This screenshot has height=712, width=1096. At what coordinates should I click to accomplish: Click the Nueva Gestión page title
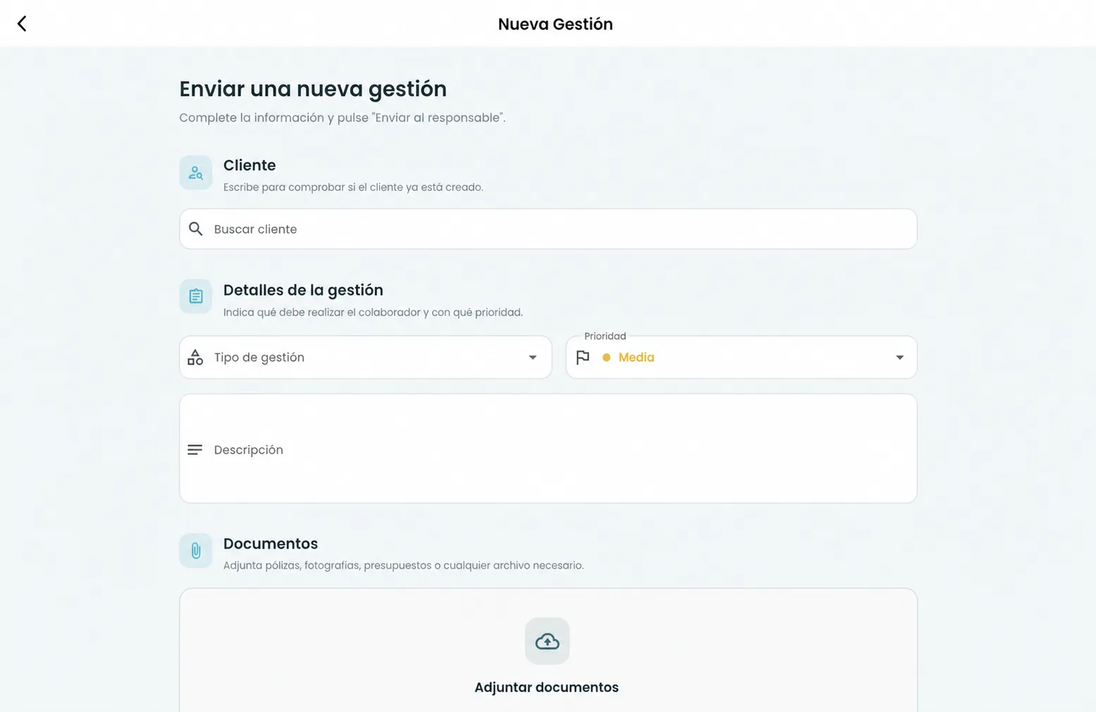[555, 24]
